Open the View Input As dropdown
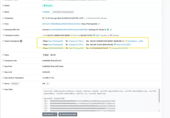Viewport: 170px width, 118px height. coord(50,114)
